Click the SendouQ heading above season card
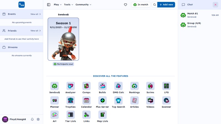This screenshot has height=124, width=221. [63, 15]
